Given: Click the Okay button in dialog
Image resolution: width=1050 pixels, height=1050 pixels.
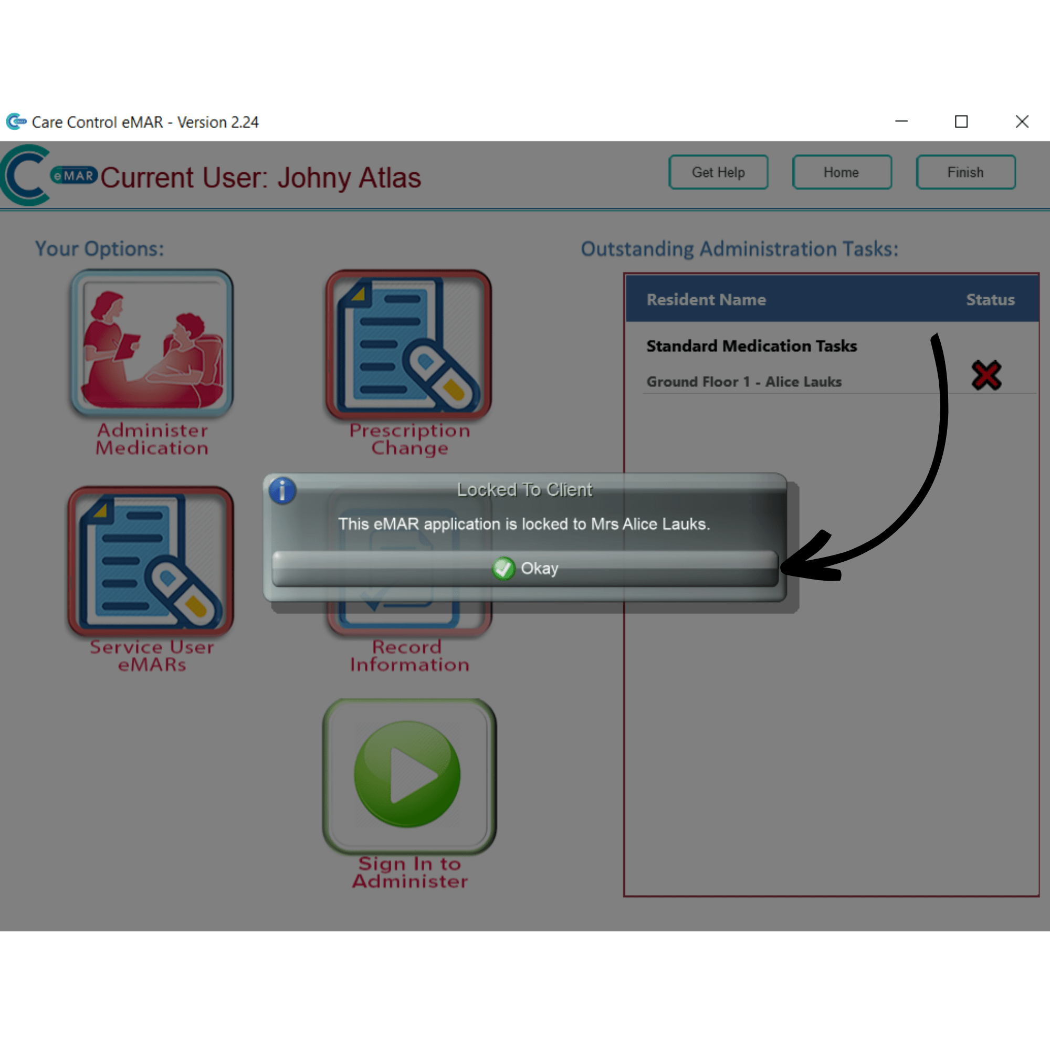Looking at the screenshot, I should [524, 569].
